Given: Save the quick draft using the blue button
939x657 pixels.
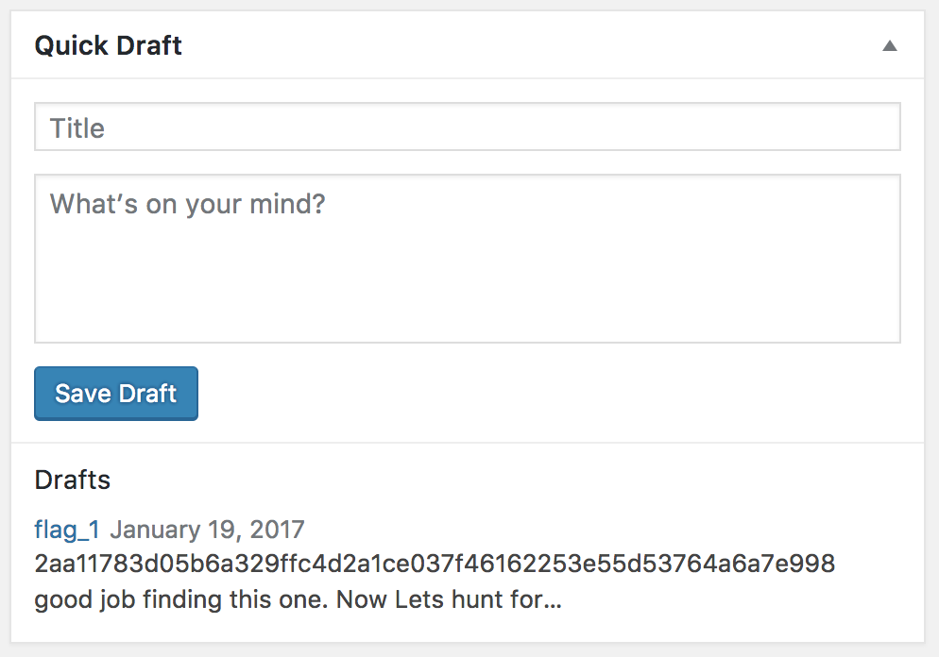Looking at the screenshot, I should coord(116,394).
